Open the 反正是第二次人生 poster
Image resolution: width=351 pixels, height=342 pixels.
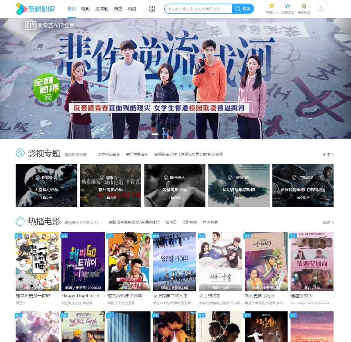click(x=175, y=262)
